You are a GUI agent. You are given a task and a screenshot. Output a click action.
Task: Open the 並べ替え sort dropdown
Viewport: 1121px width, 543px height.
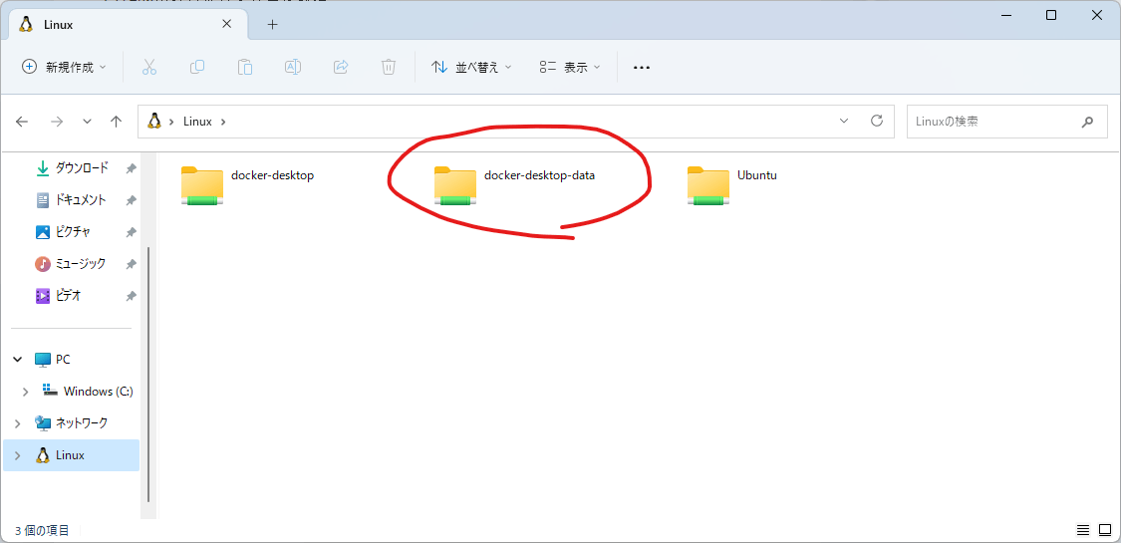click(471, 67)
